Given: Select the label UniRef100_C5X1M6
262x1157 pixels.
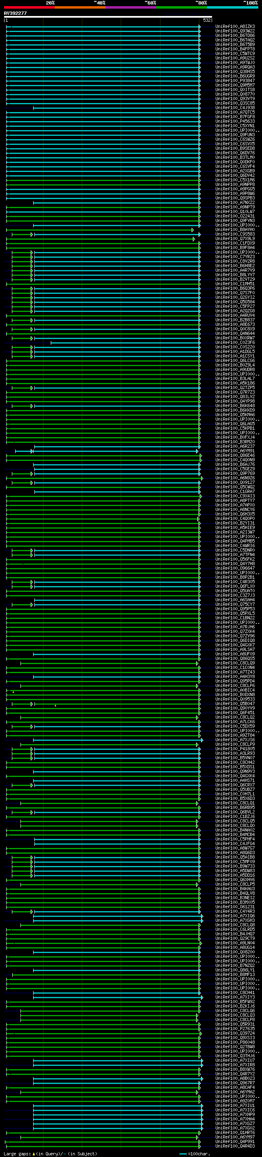Looking at the screenshot, I should (x=235, y=180).
